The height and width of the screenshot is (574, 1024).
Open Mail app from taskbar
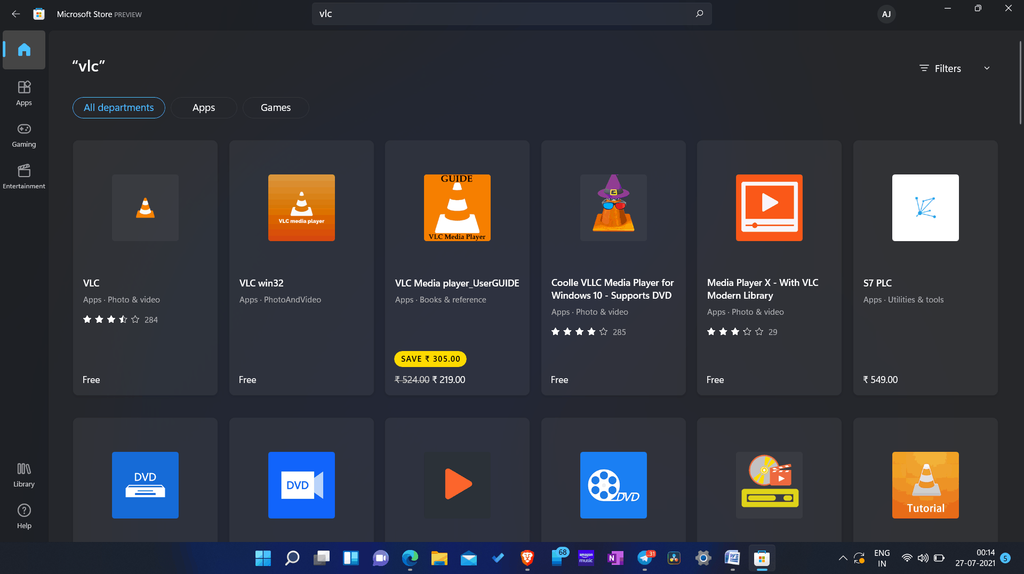click(x=469, y=558)
